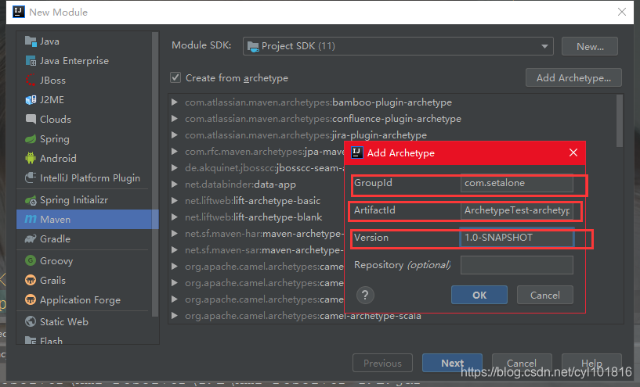This screenshot has width=640, height=387.
Task: Expand the bamboo-plugin-archetype entry
Action: (x=175, y=102)
